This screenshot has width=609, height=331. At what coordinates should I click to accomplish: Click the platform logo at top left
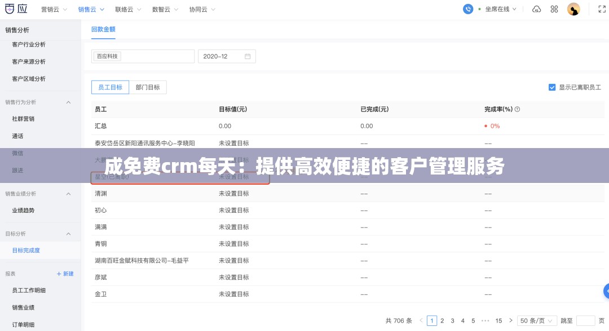point(15,8)
